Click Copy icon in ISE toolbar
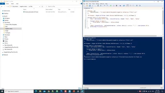Screen dimensions: 165x93 [x=95, y=6]
